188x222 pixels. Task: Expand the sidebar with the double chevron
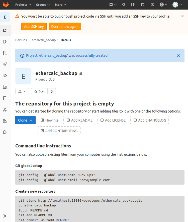(x=5, y=216)
